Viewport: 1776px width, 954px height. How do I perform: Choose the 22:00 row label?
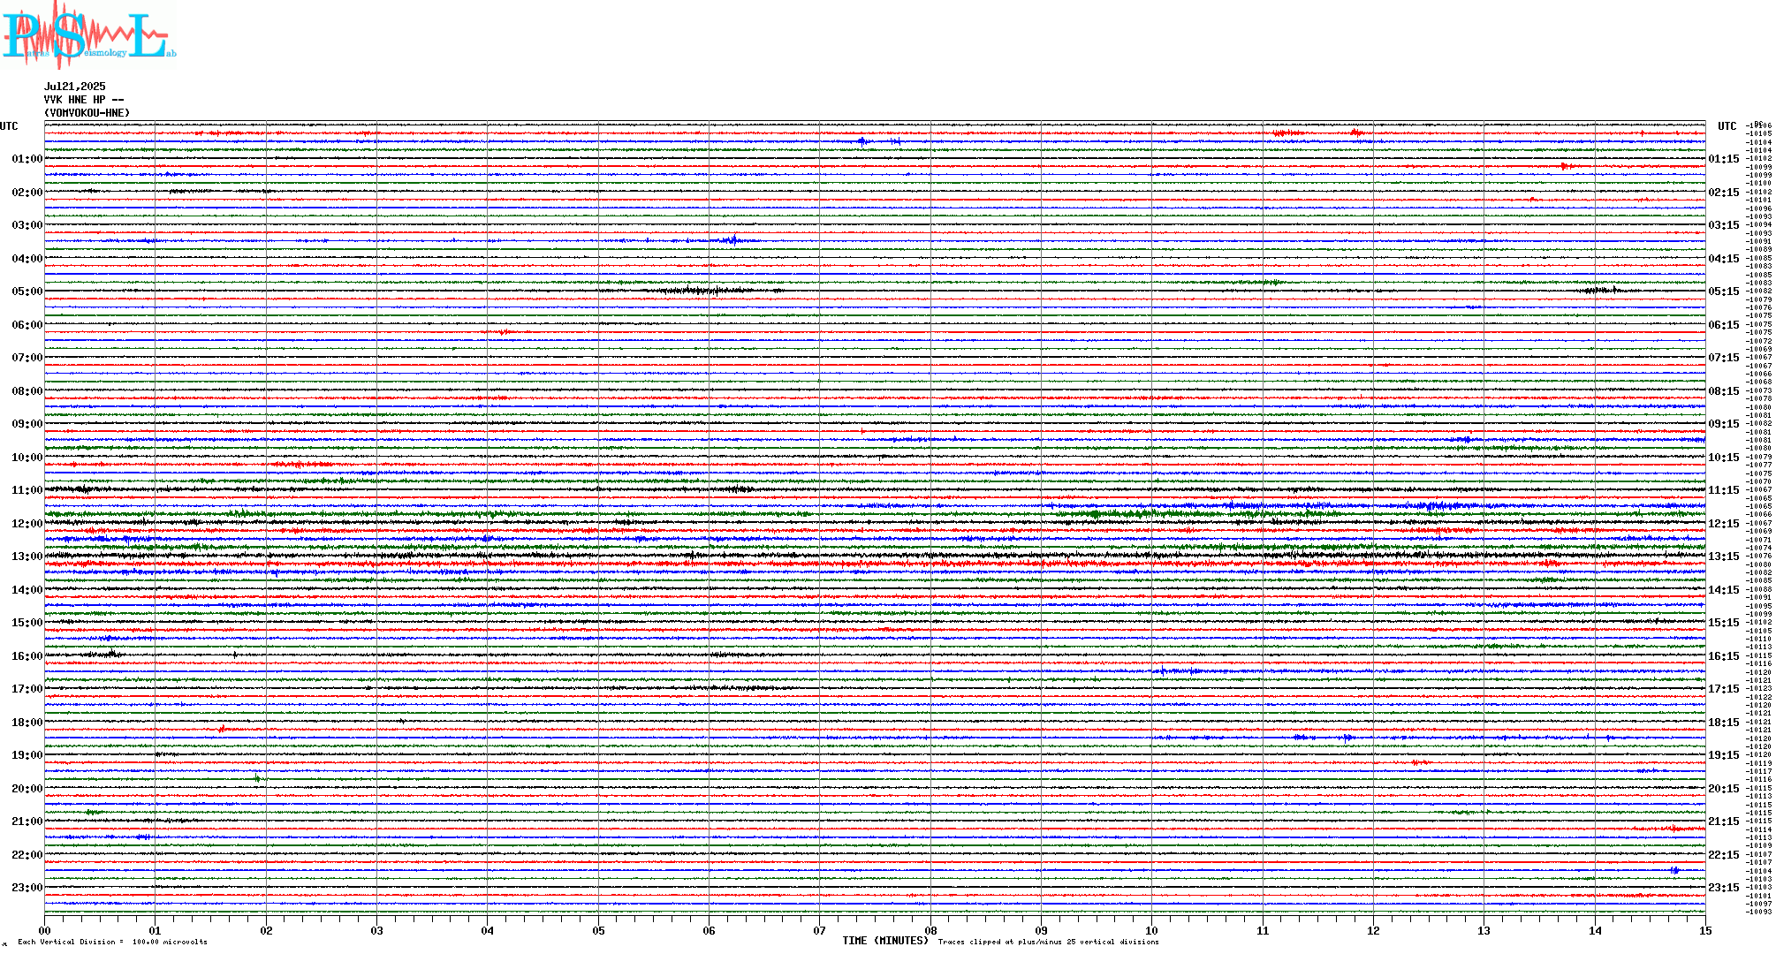(x=27, y=855)
